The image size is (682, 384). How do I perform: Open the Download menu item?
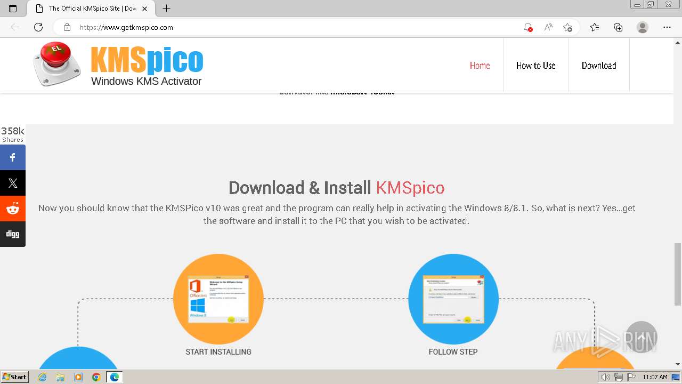[x=599, y=66]
